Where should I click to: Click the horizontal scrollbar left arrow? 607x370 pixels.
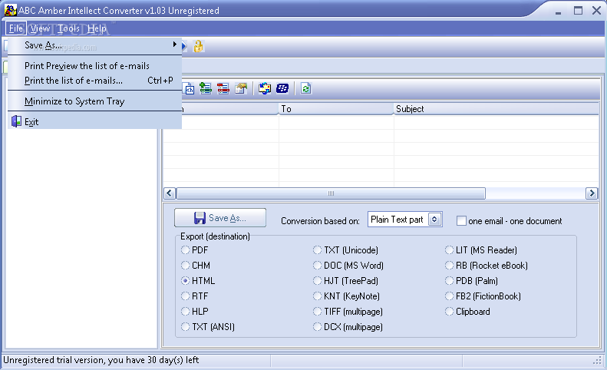point(170,193)
